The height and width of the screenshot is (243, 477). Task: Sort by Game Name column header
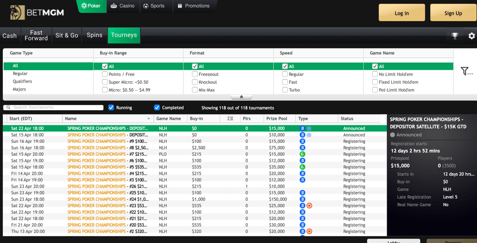169,119
